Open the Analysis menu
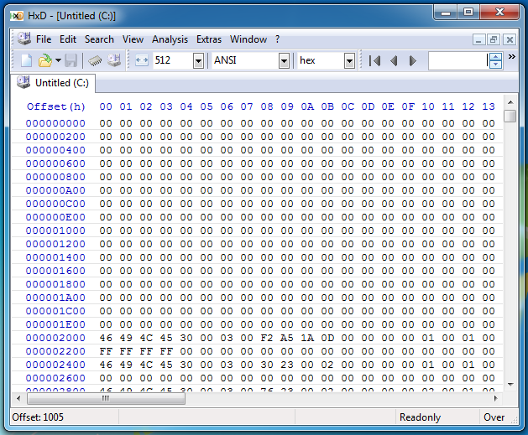The image size is (528, 435). 170,39
